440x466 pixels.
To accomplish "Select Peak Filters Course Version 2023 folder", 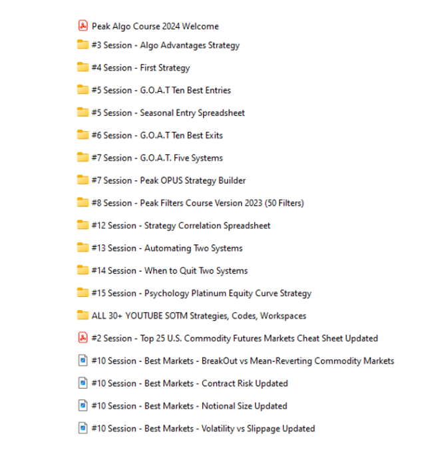I will coord(197,203).
